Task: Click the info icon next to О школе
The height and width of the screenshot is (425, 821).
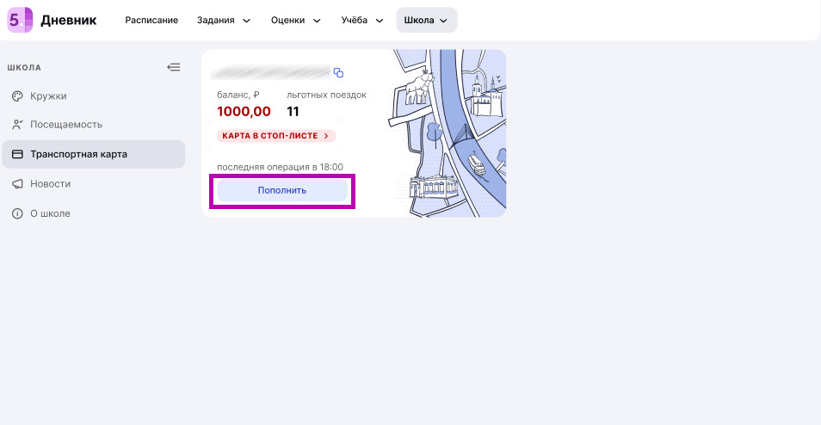Action: [17, 213]
